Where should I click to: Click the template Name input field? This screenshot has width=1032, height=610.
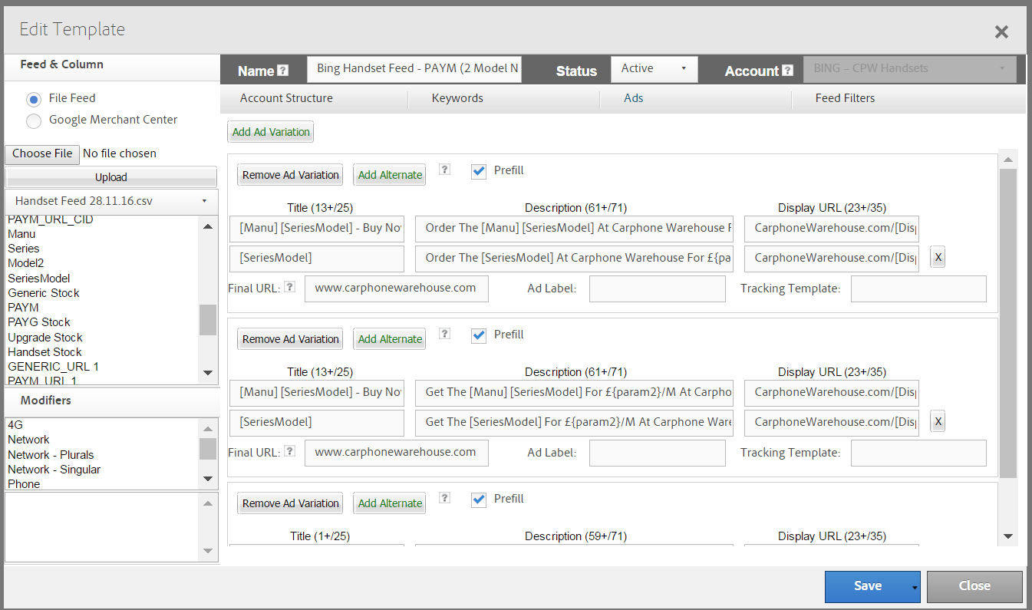[x=414, y=69]
